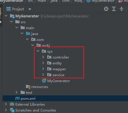Click the Project view window icon

(x=9, y=9)
